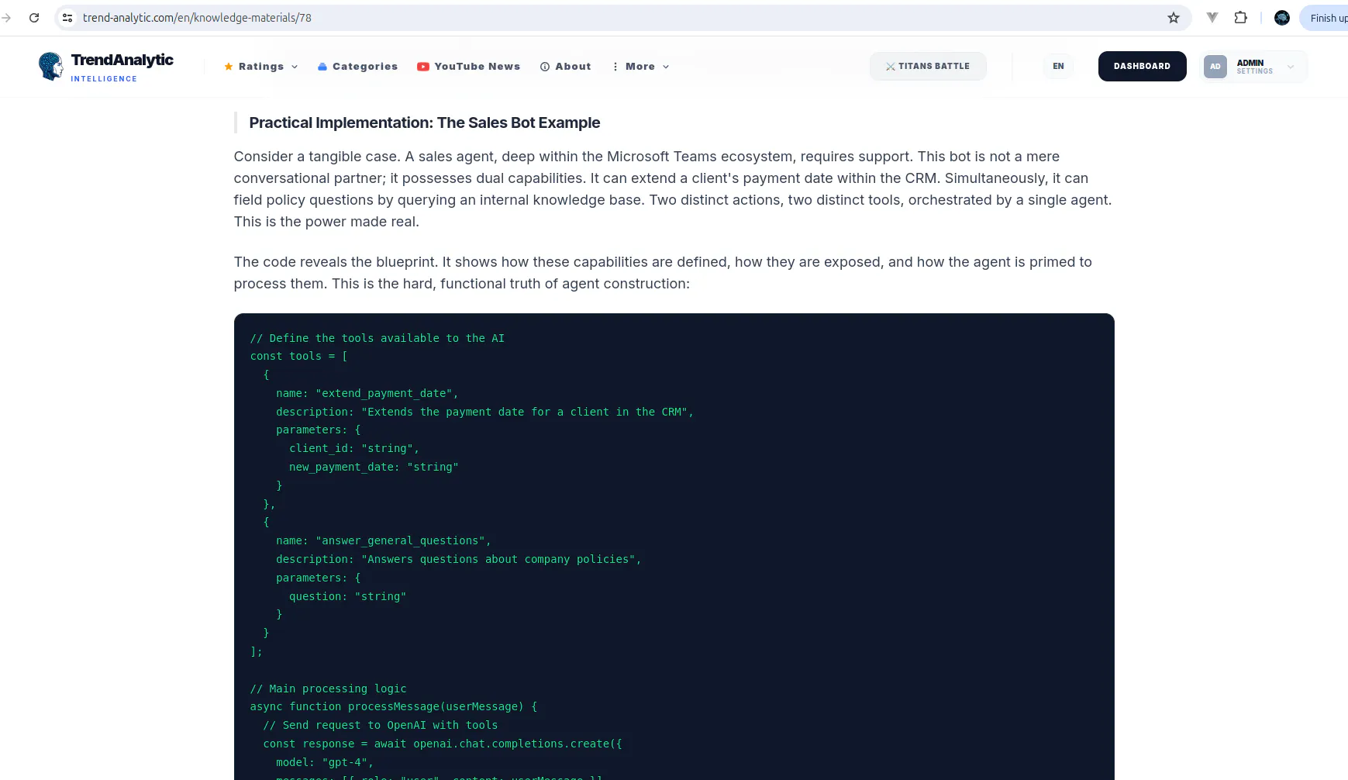The height and width of the screenshot is (780, 1348).
Task: Focus the browser address bar URL
Action: coord(197,18)
